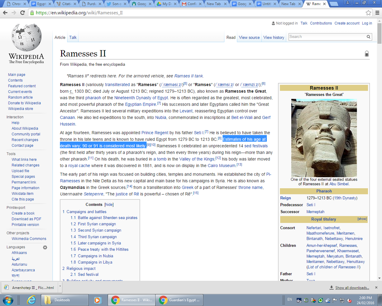Open the Languages settings gear icon
The image size is (382, 306).
coord(45,247)
